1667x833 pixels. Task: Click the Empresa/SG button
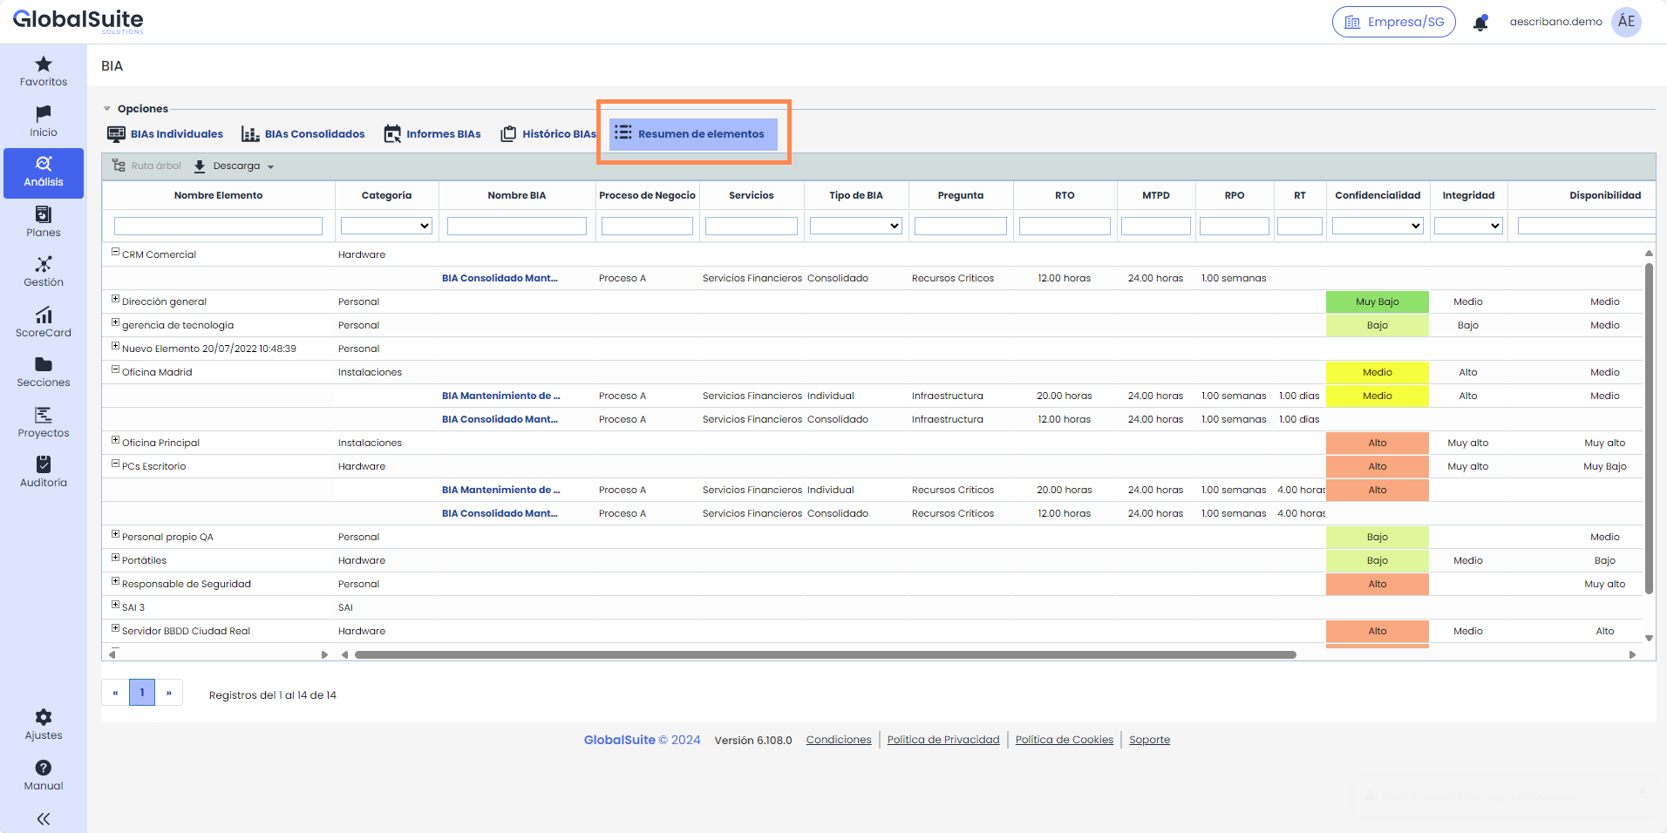[x=1393, y=22]
